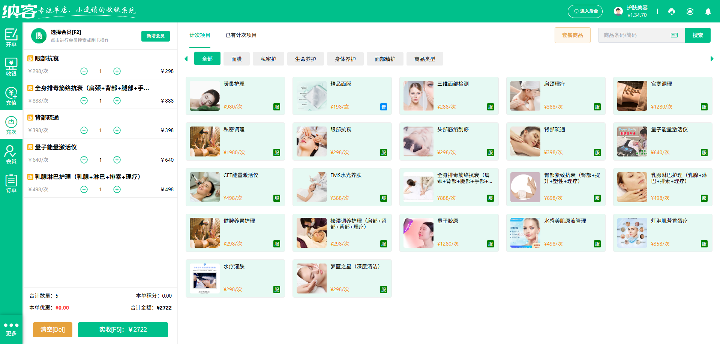Viewport: 720px width, 344px height.
Task: Open the 充值 recharge sidebar icon
Action: pos(11,96)
